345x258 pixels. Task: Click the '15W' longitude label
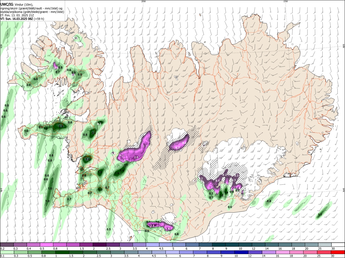click(x=285, y=1)
